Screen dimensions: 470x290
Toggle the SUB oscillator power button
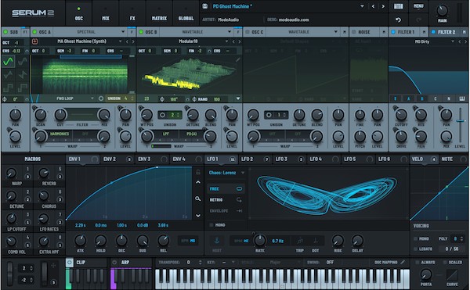click(5, 32)
